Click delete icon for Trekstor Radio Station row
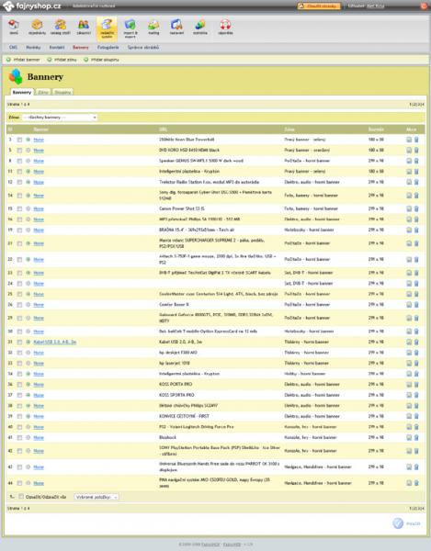The height and width of the screenshot is (551, 431). click(x=416, y=182)
